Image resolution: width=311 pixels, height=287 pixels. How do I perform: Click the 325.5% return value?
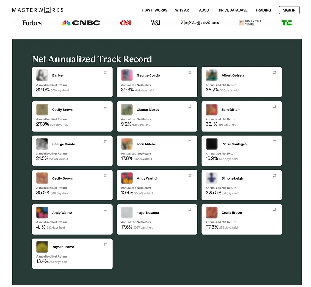point(213,192)
